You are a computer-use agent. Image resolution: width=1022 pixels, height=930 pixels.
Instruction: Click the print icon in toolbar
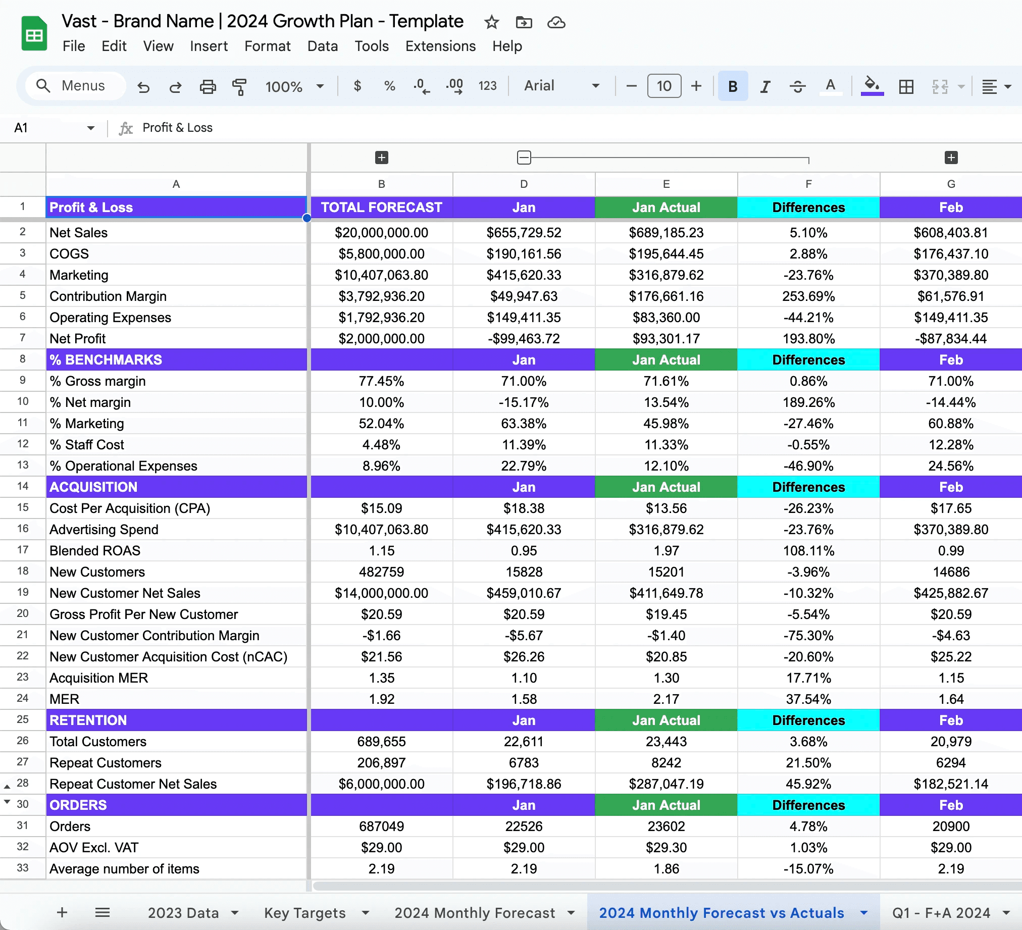click(x=208, y=87)
